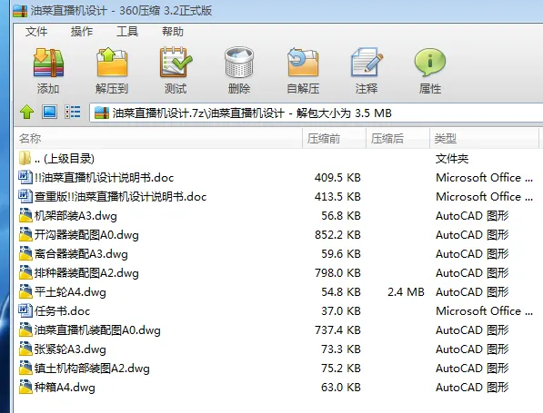
Task: Click the 75.2 KB size value
Action: coord(341,369)
